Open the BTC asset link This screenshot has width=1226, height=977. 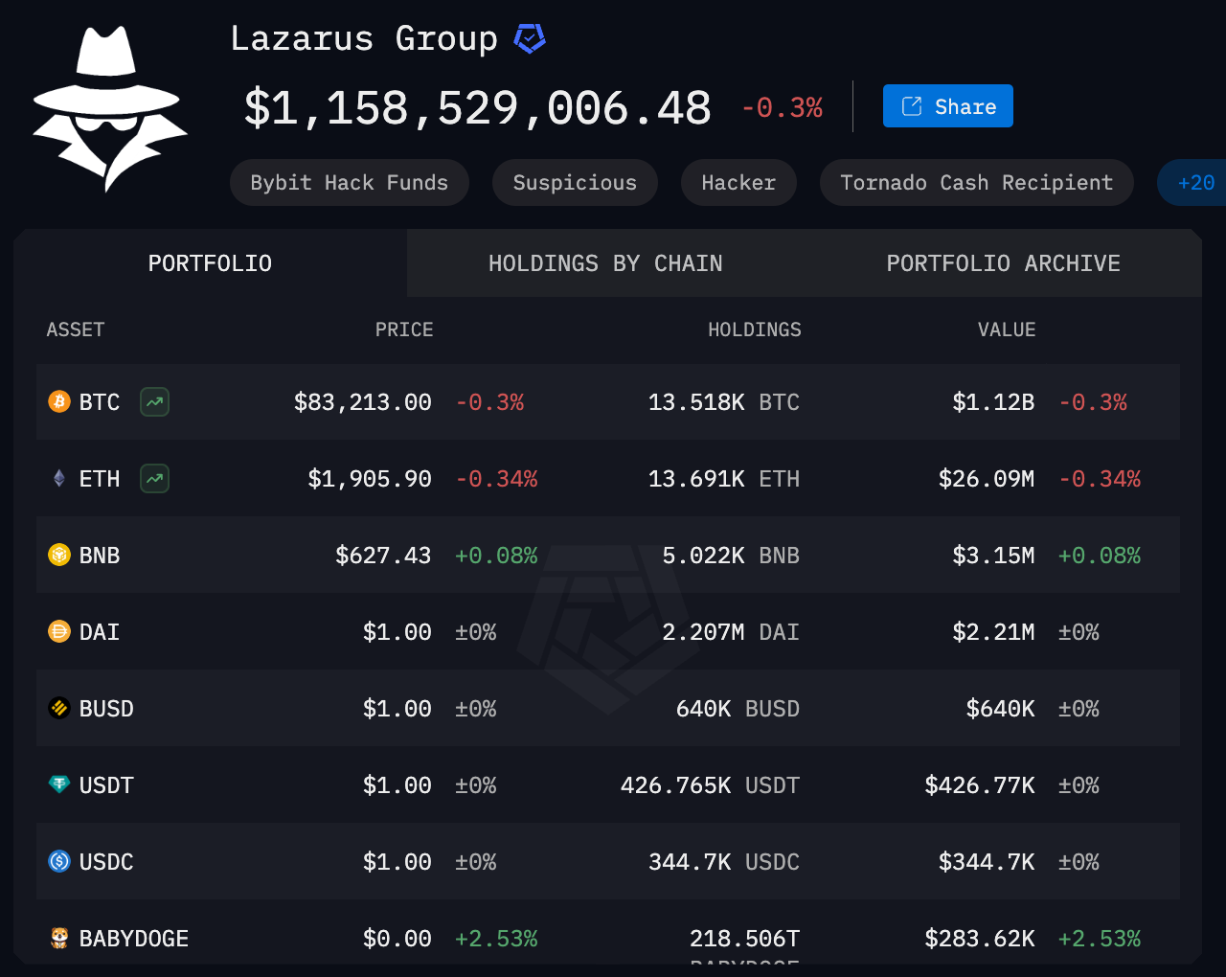[100, 402]
